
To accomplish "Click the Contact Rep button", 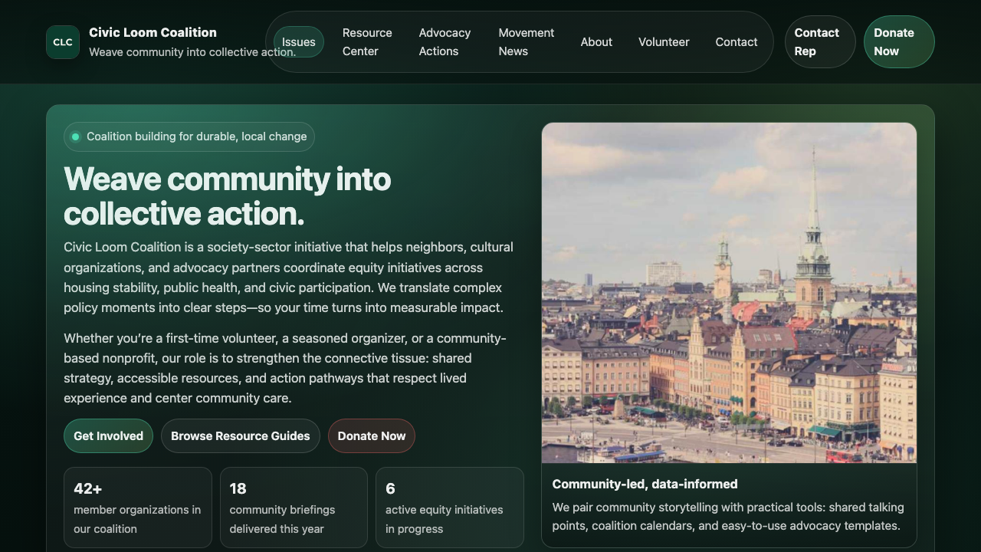I will point(819,42).
